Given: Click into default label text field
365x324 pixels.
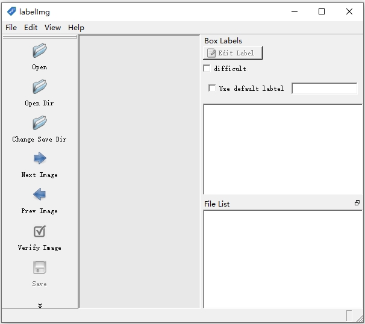Looking at the screenshot, I should [325, 89].
